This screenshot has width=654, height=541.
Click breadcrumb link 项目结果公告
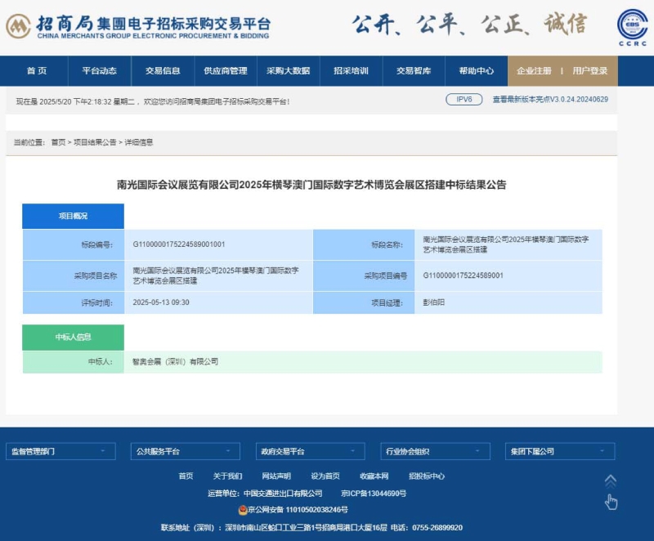[x=95, y=142]
